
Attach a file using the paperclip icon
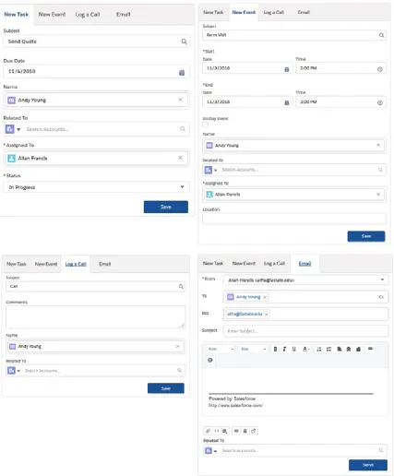(x=208, y=431)
